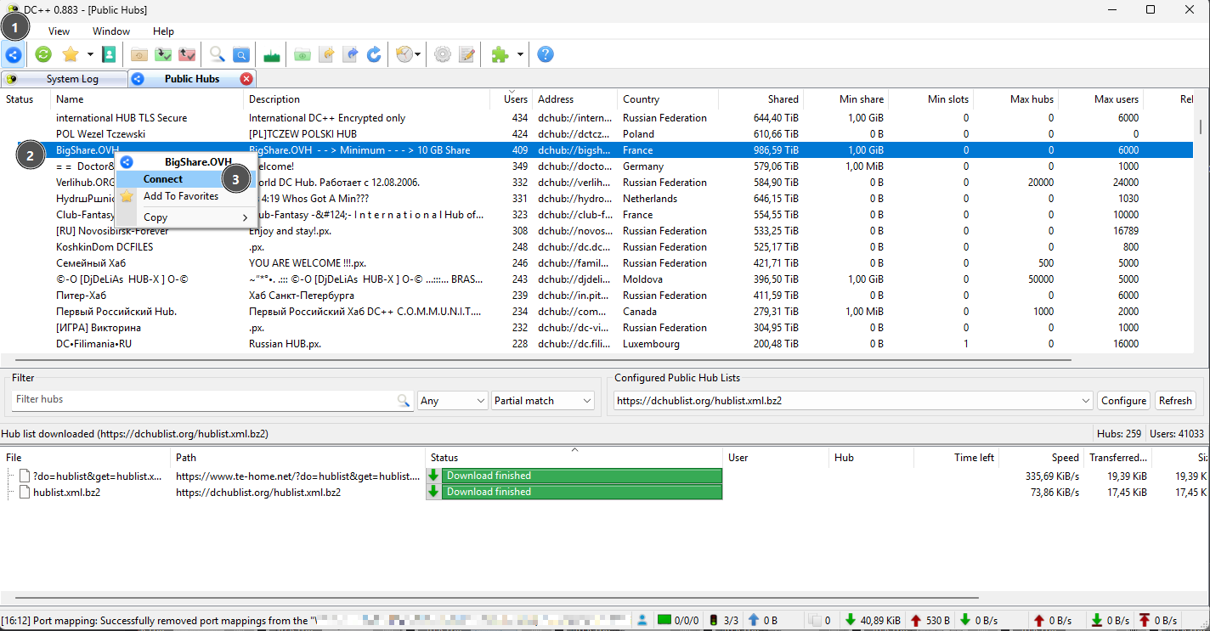Select the '[RU] Novosibirsk-Forever' hub row

click(597, 231)
